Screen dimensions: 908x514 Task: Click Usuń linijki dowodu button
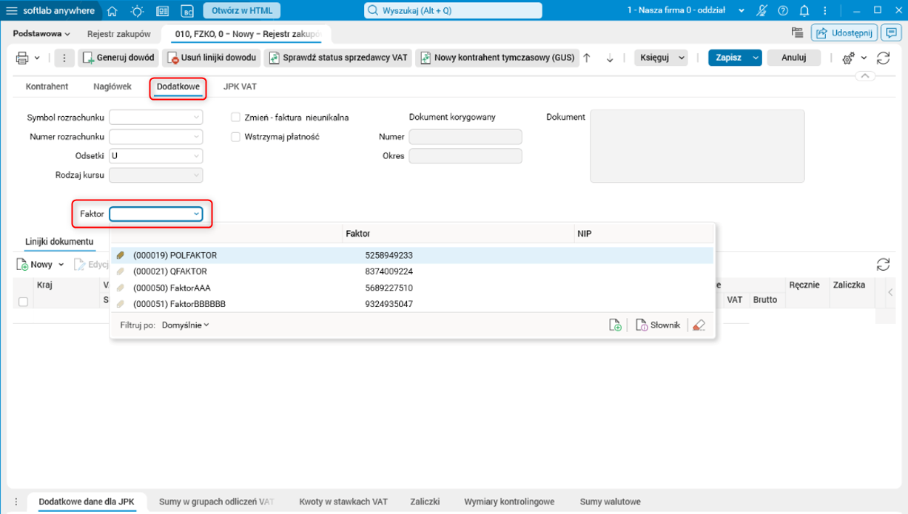[x=212, y=58]
